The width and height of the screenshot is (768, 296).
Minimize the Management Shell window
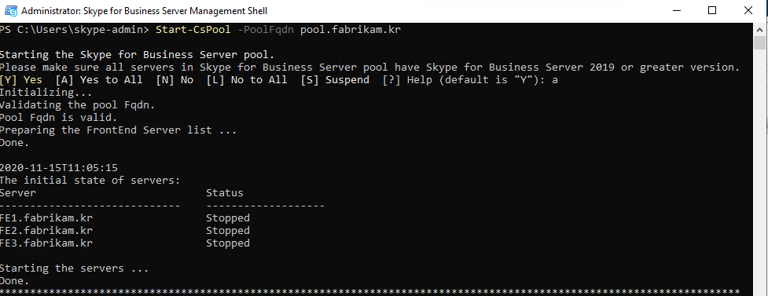676,11
